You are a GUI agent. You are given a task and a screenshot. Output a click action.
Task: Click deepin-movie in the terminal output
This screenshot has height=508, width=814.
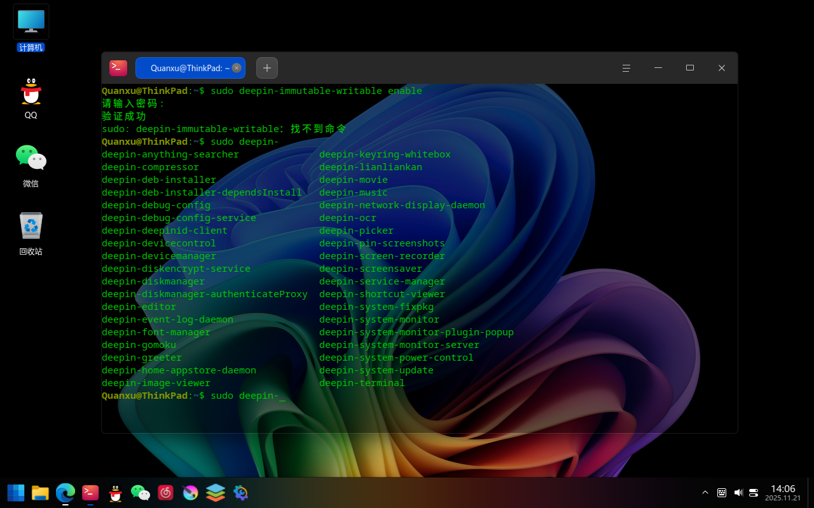pyautogui.click(x=353, y=180)
